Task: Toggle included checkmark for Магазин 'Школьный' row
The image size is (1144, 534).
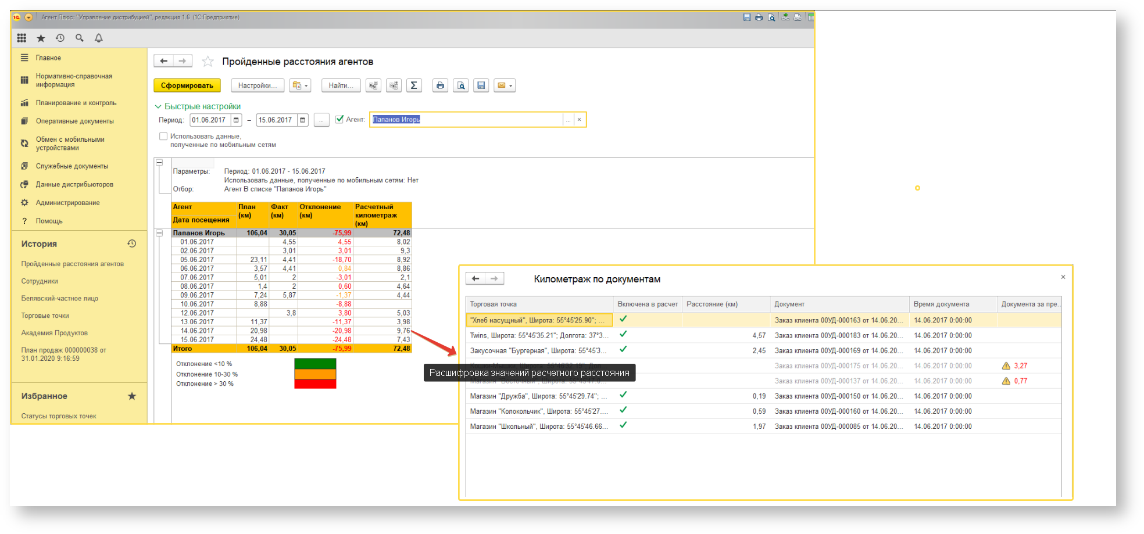Action: (623, 425)
